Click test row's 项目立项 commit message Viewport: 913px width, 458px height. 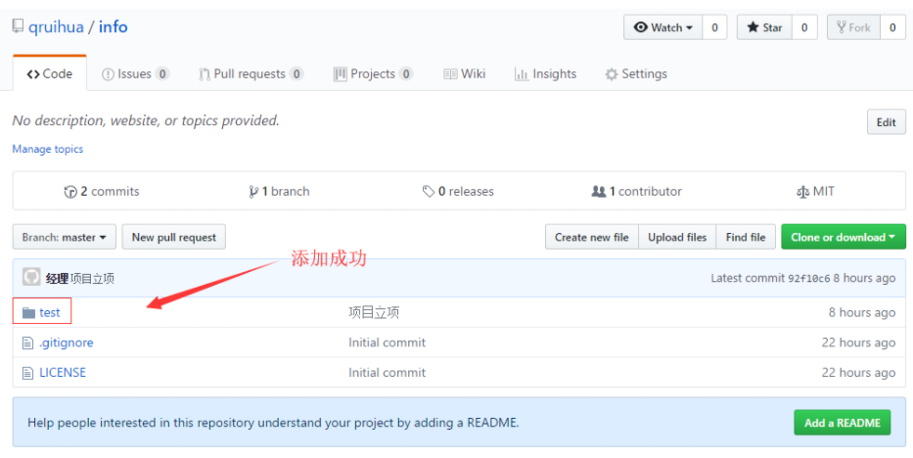(374, 312)
